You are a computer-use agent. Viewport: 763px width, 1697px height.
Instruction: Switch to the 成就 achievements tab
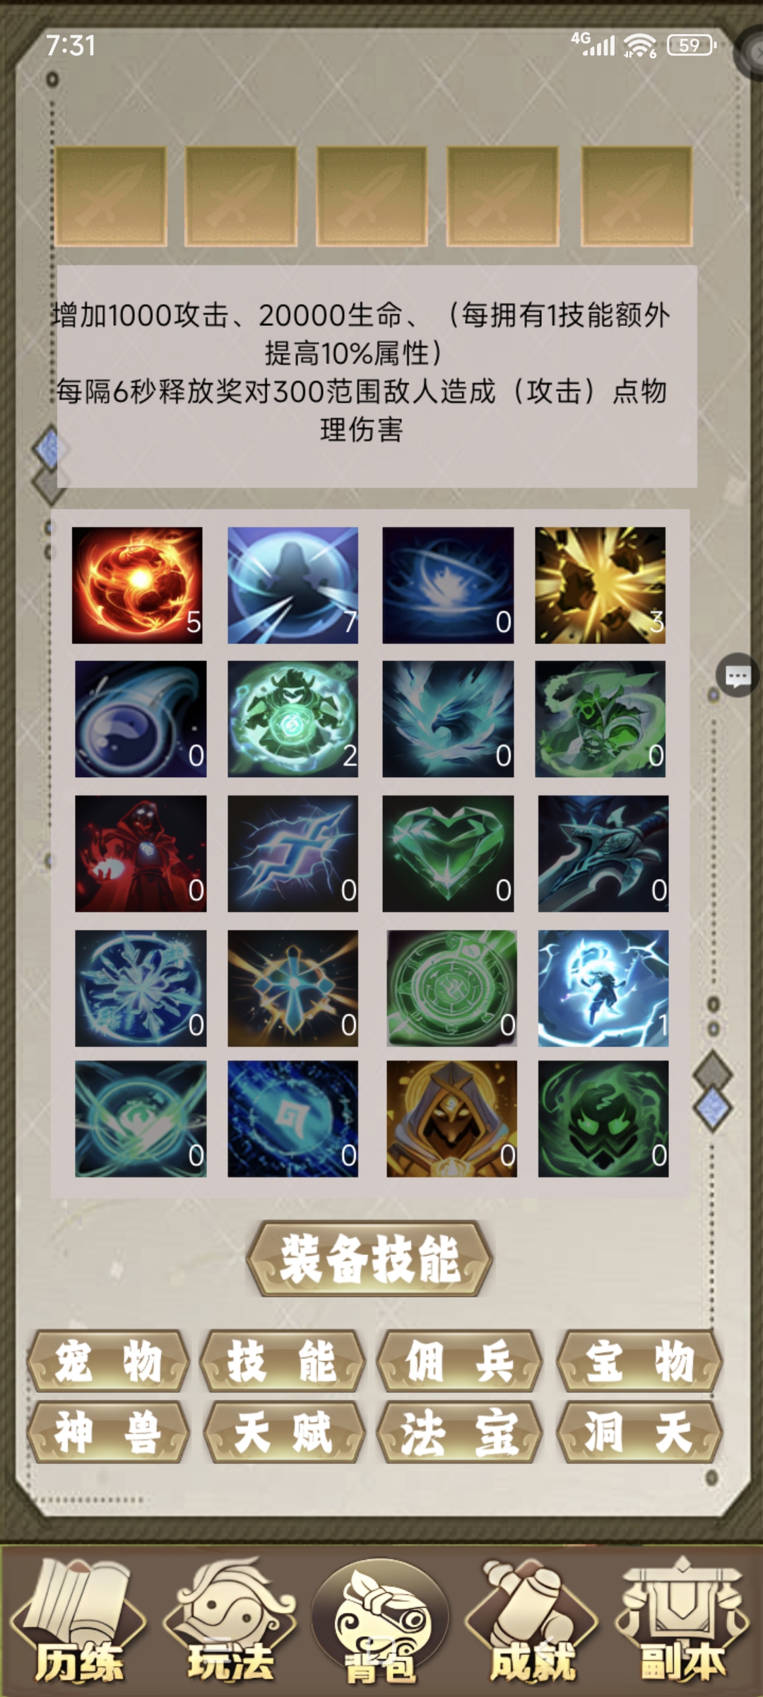pyautogui.click(x=532, y=1622)
